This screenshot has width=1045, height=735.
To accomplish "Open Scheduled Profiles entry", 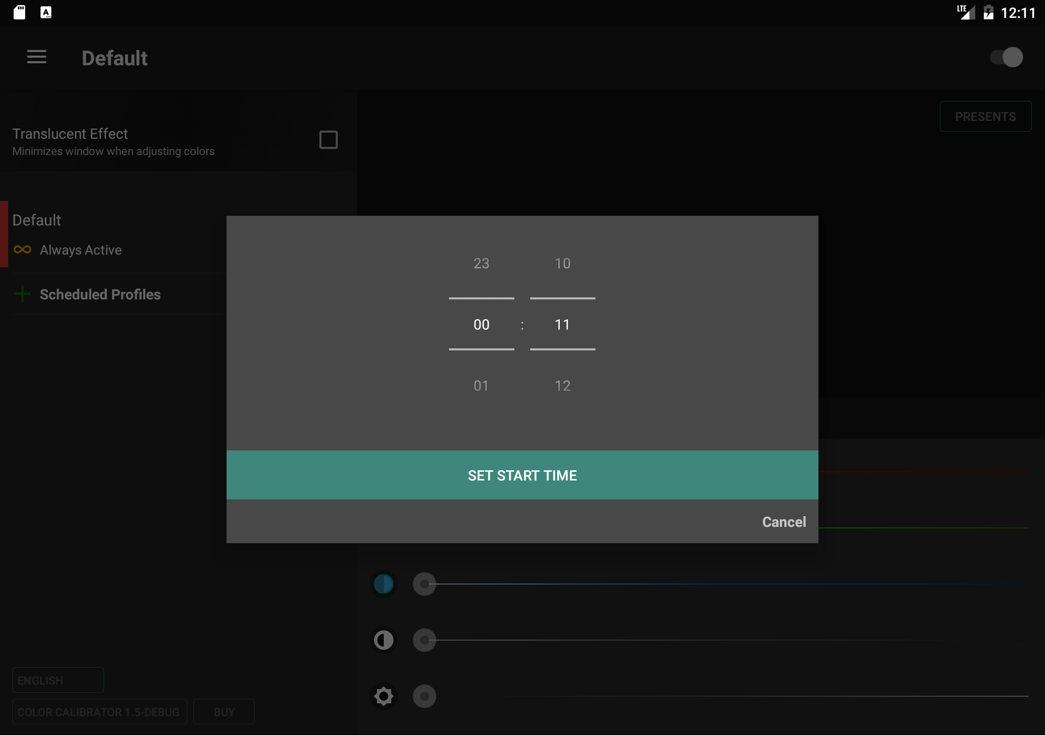I will point(100,295).
